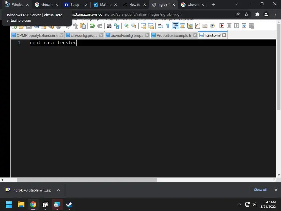
Task: Switch to the virtualh Google browser tab
Action: (x=47, y=5)
